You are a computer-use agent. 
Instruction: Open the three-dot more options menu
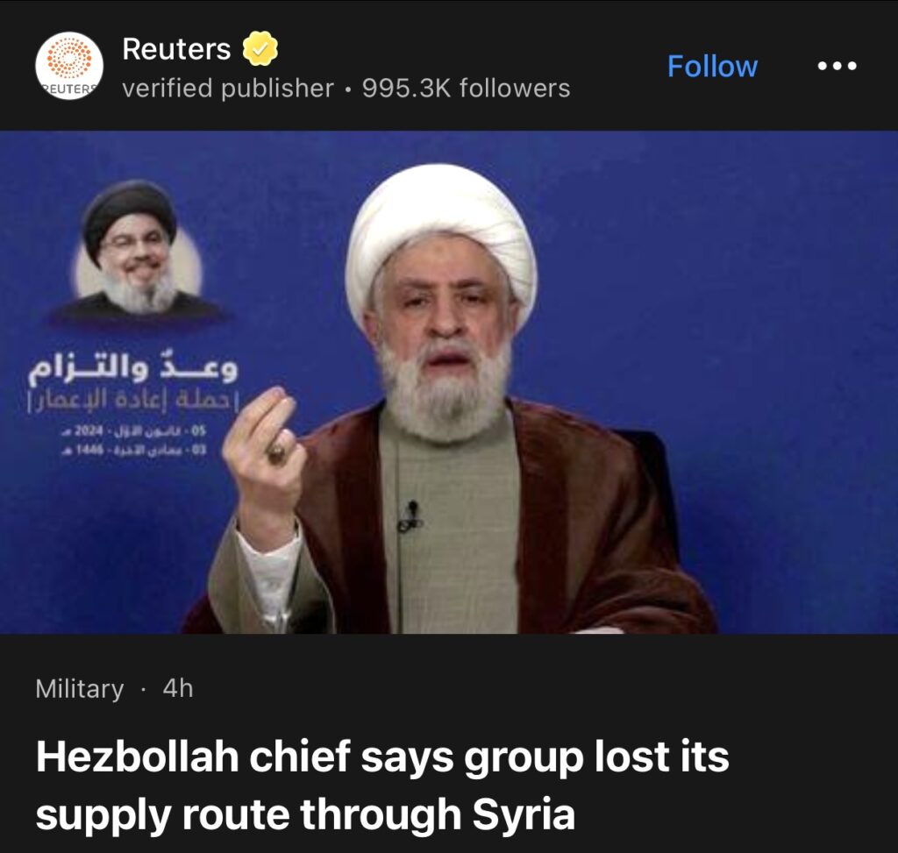click(x=837, y=67)
